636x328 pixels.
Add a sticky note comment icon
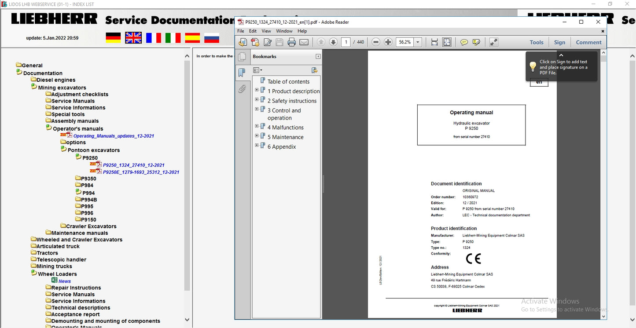pos(464,42)
